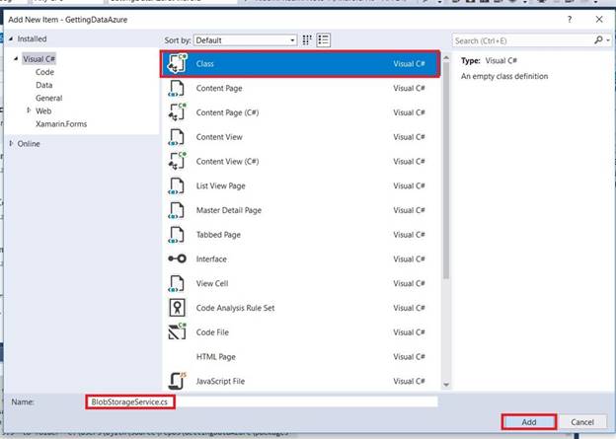The image size is (616, 439).
Task: Click the Search (Ctrl+E) box
Action: [x=523, y=40]
